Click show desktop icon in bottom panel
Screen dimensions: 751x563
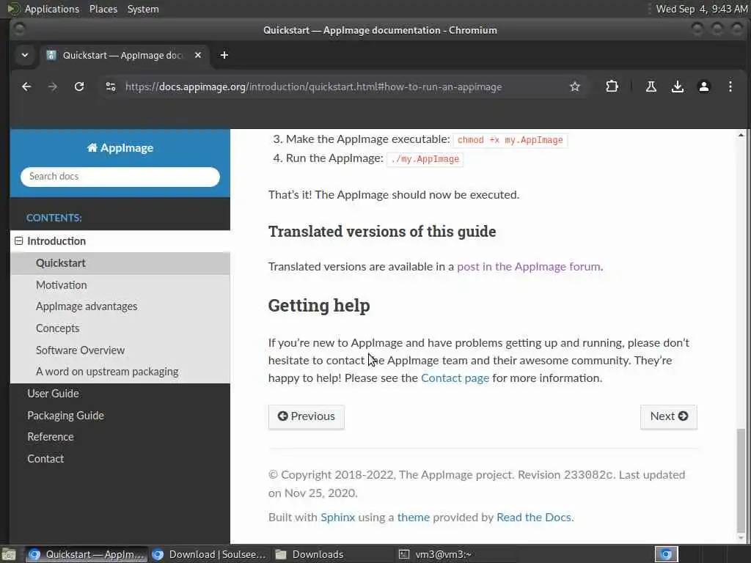[9, 554]
